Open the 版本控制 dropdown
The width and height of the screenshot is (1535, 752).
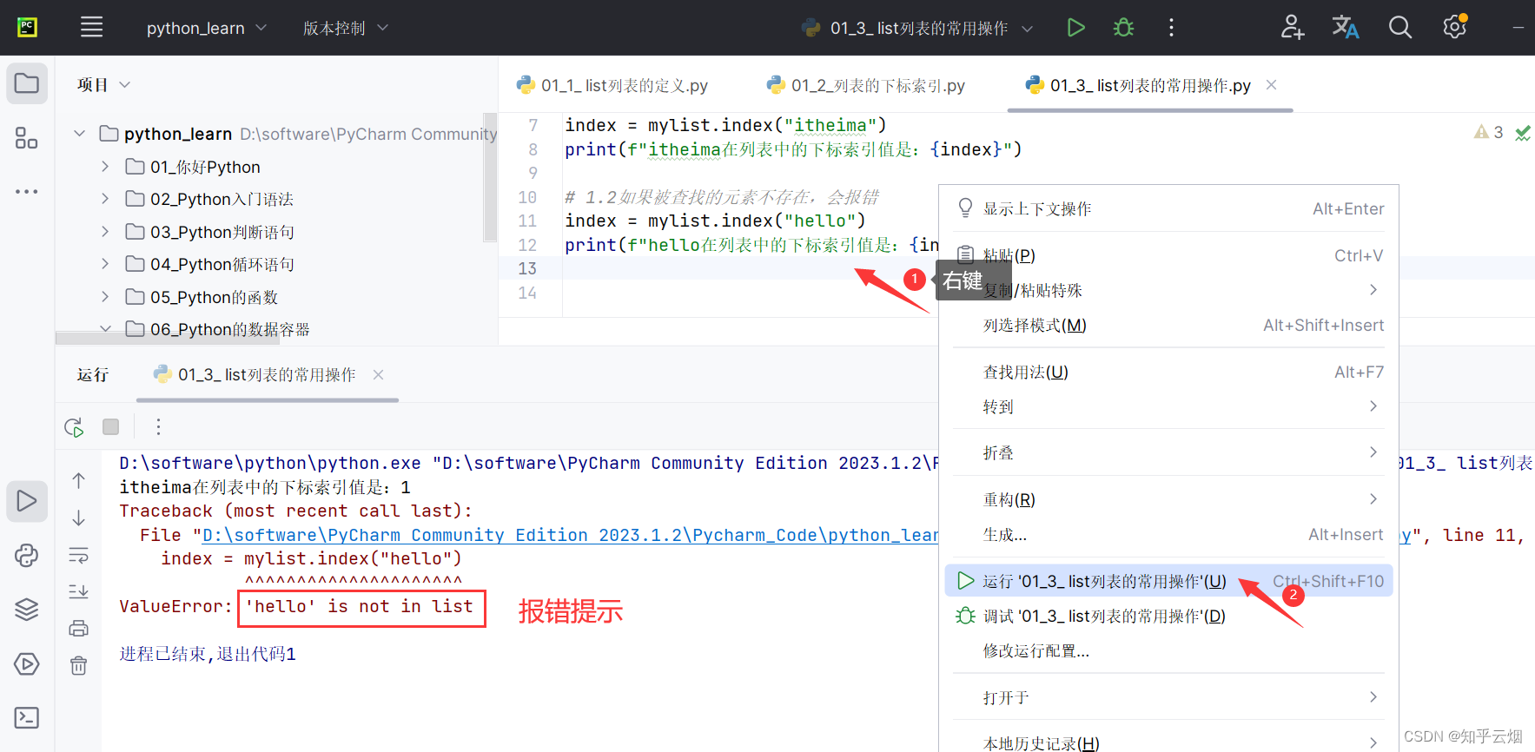(345, 28)
